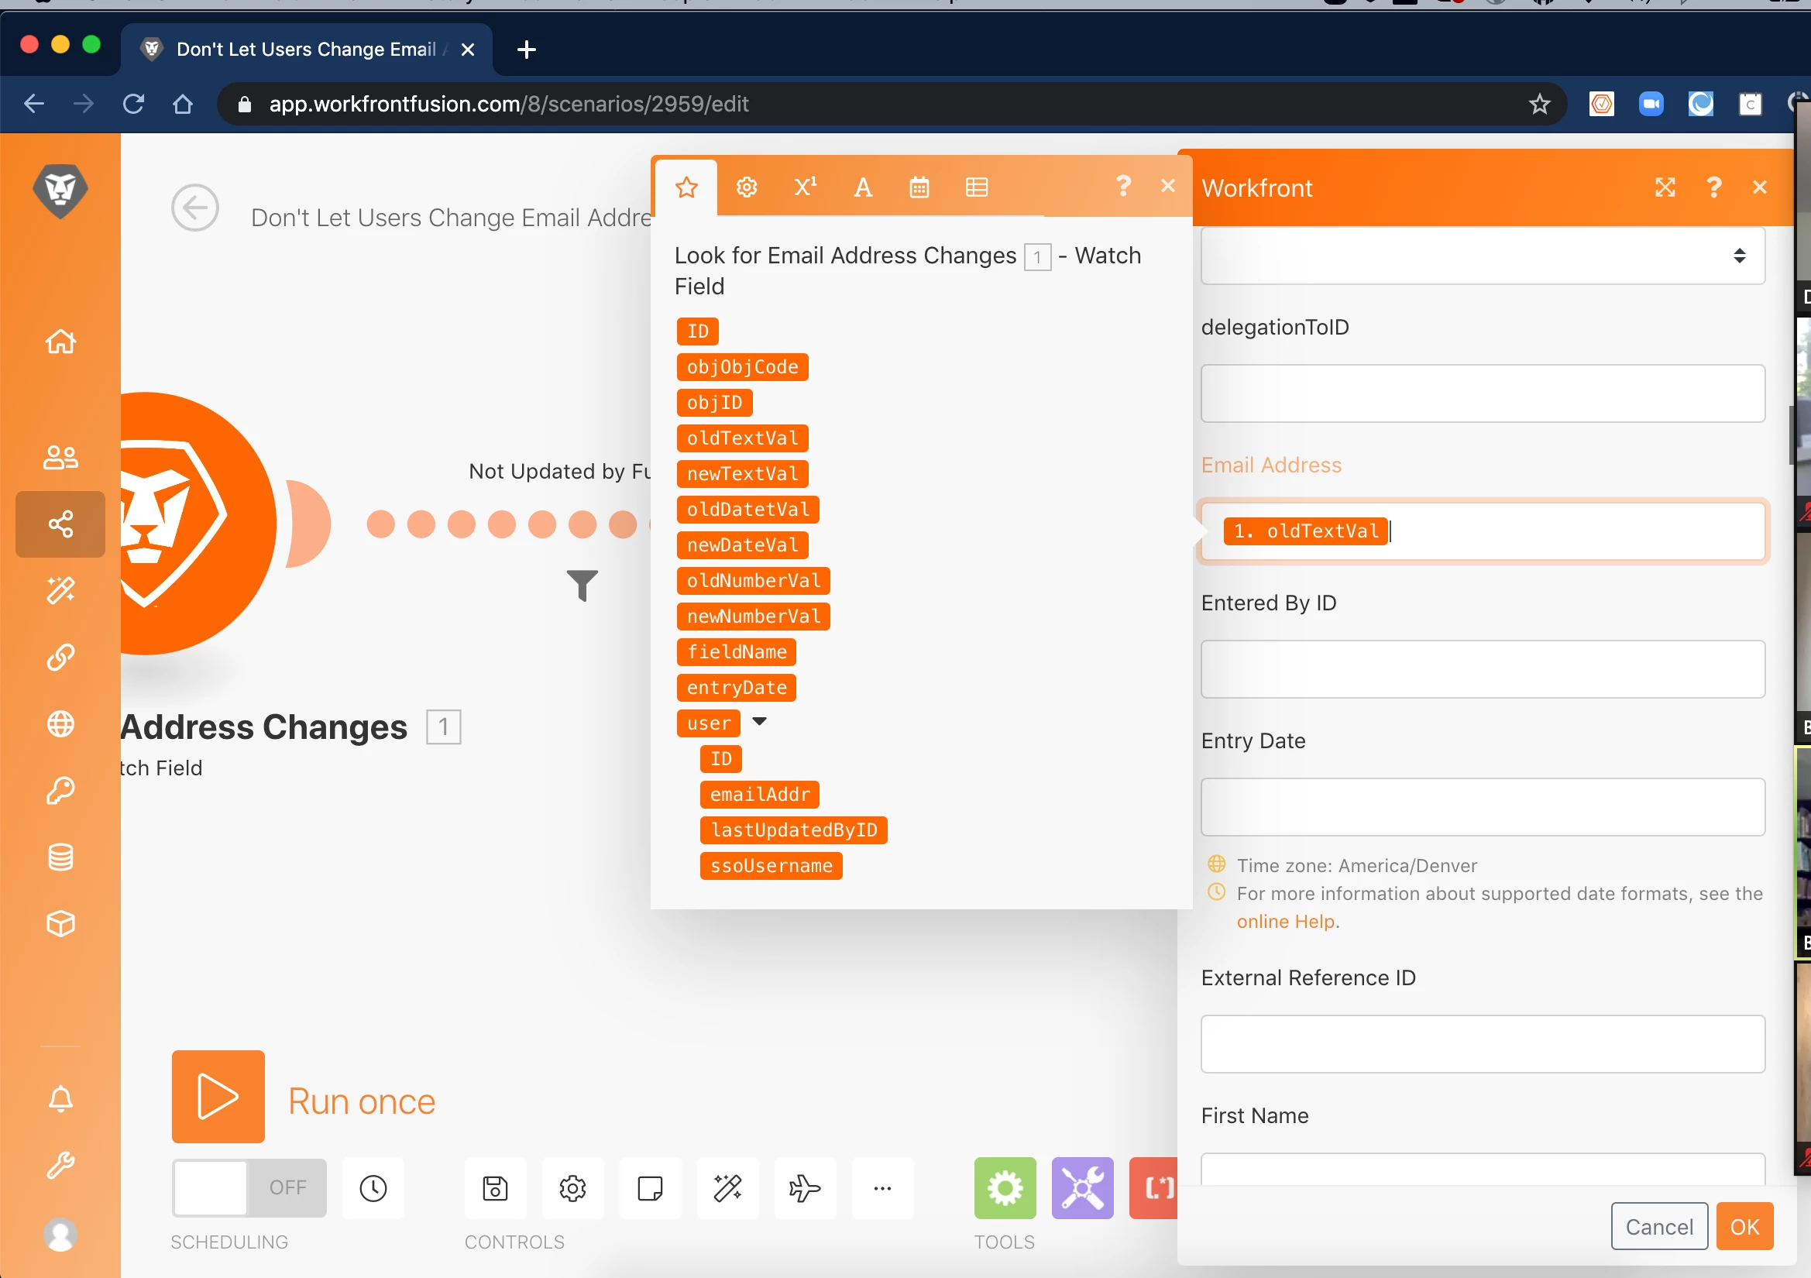Click the circled back arrow beside the scenario title
The image size is (1811, 1278).
pos(195,208)
